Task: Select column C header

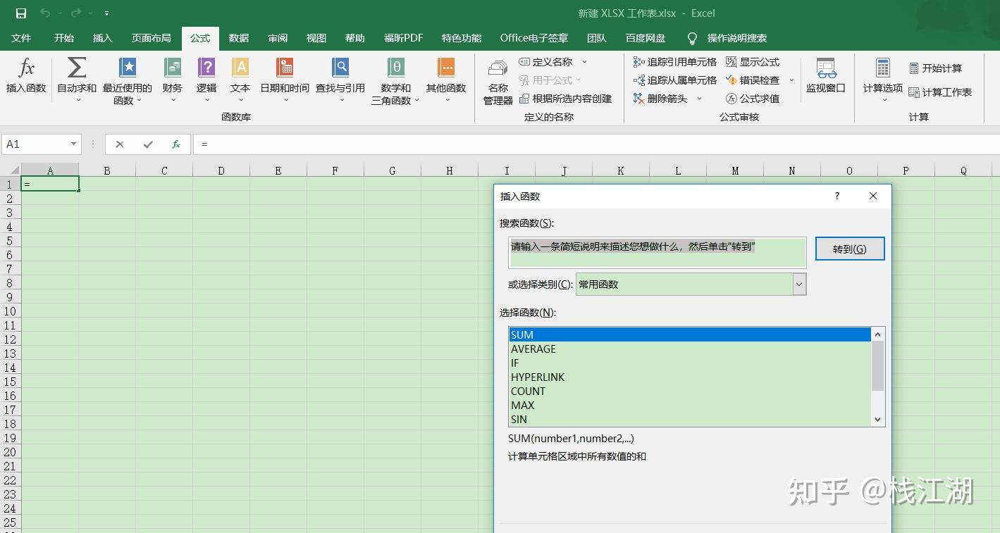Action: (164, 170)
